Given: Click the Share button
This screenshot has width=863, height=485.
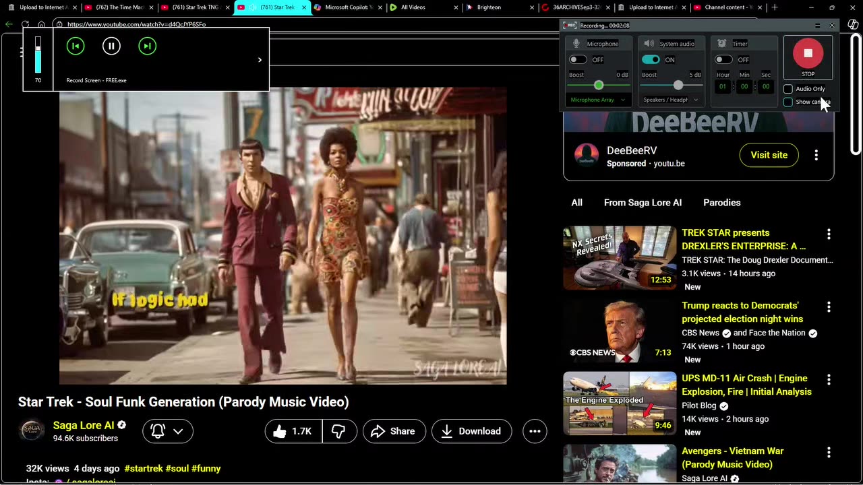Looking at the screenshot, I should 393,431.
